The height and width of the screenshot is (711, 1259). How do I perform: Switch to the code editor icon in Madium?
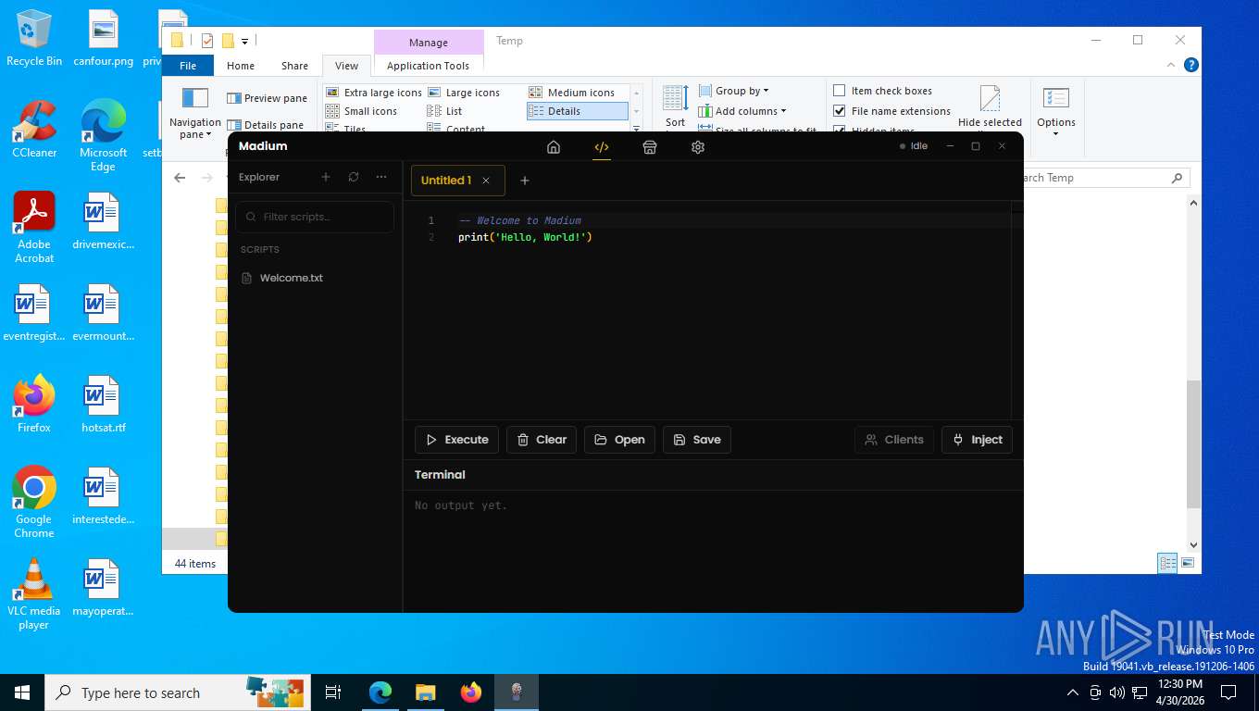pyautogui.click(x=602, y=146)
